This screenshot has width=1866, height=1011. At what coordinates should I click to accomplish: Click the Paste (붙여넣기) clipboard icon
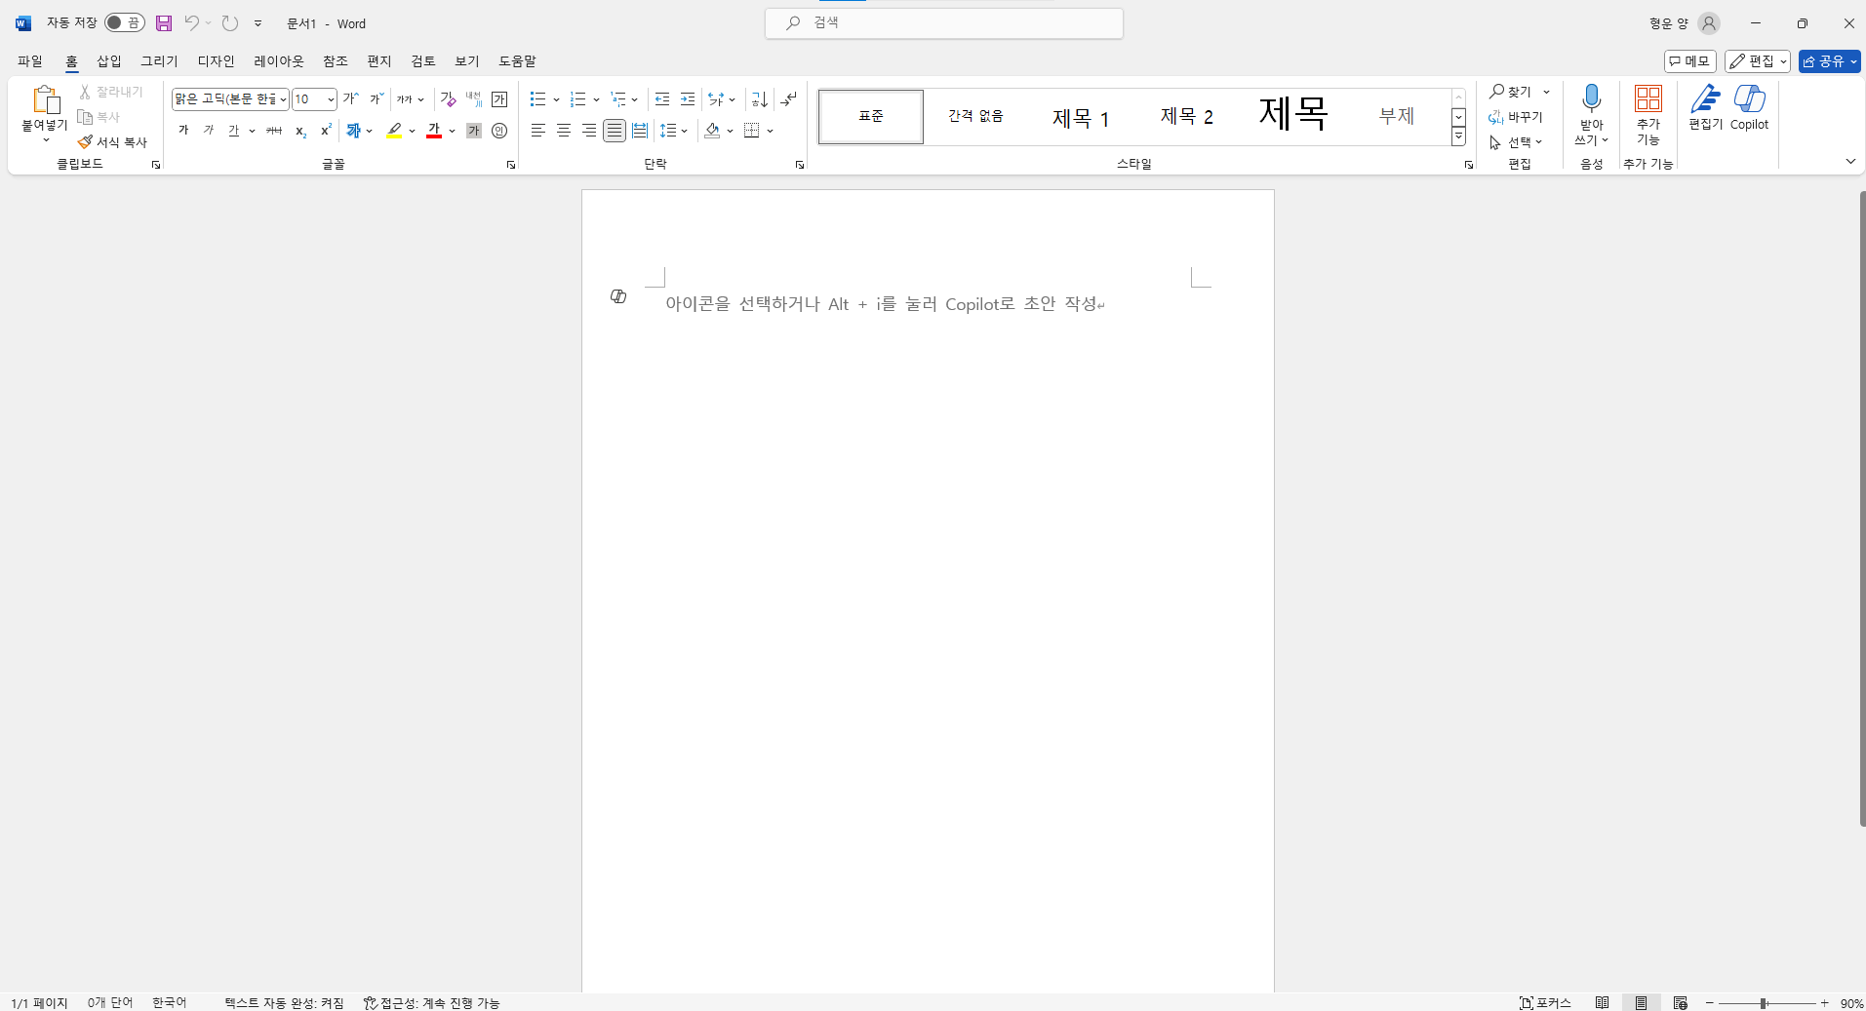pyautogui.click(x=45, y=100)
